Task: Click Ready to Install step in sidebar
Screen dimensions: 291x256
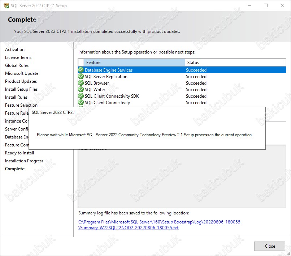Action: (x=19, y=153)
